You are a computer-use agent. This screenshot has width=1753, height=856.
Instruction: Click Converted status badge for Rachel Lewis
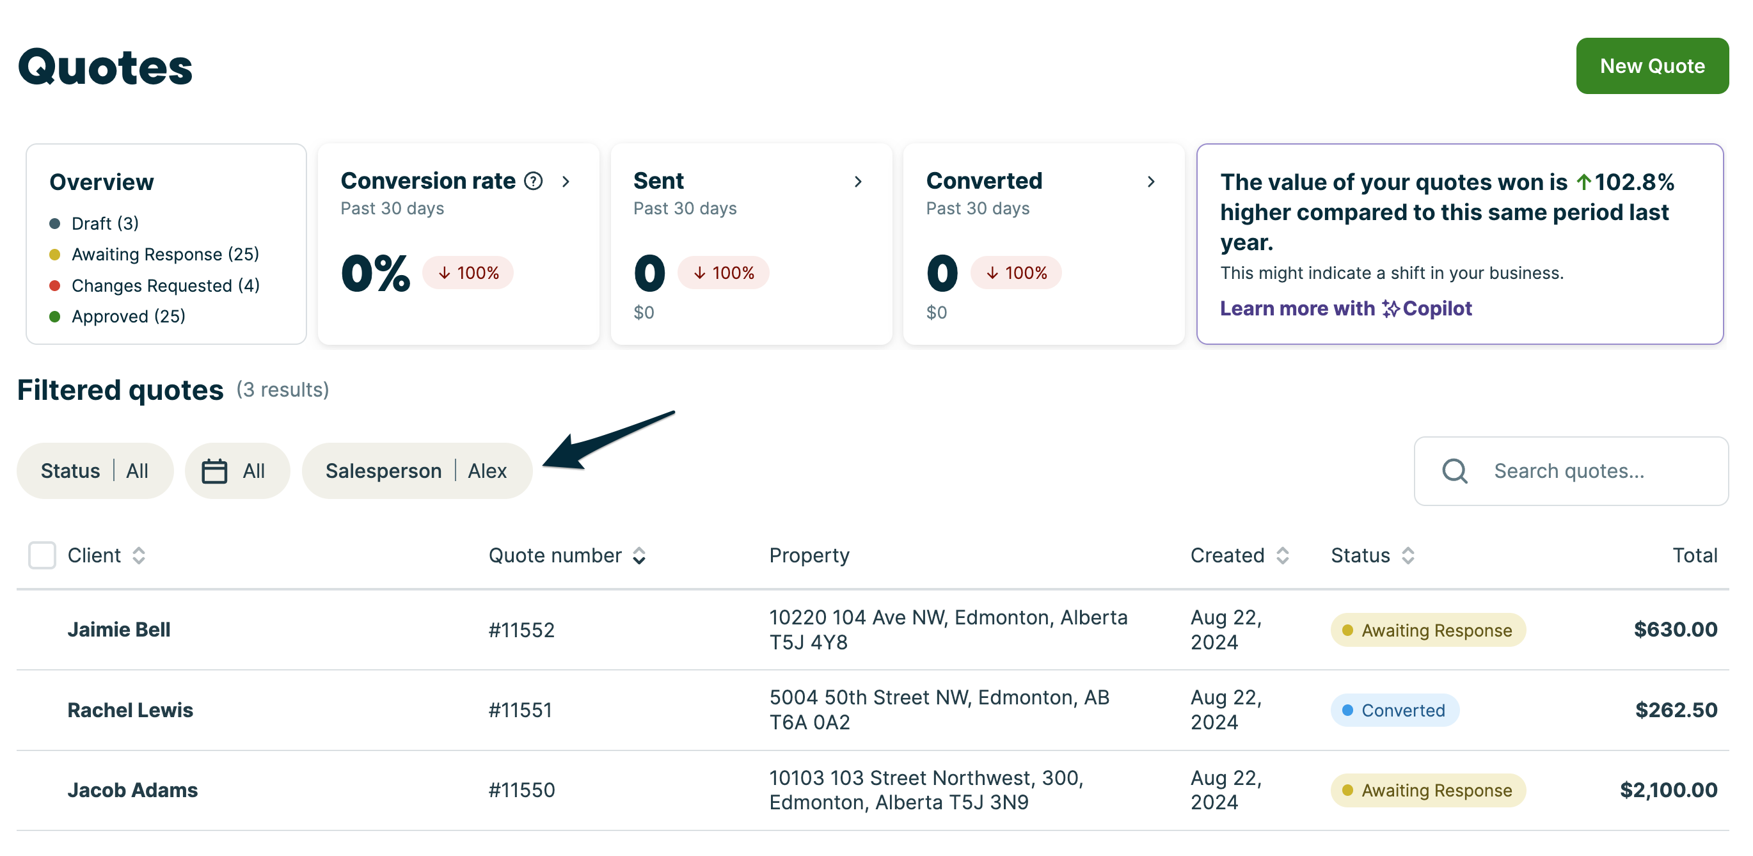[1394, 709]
